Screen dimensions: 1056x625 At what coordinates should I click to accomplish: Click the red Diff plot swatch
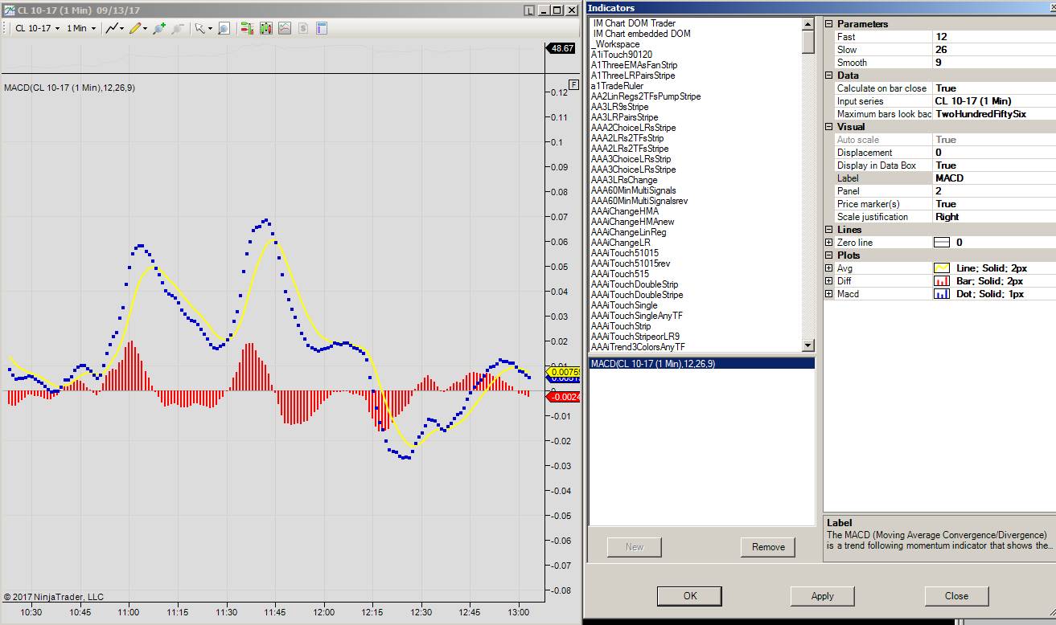(941, 281)
